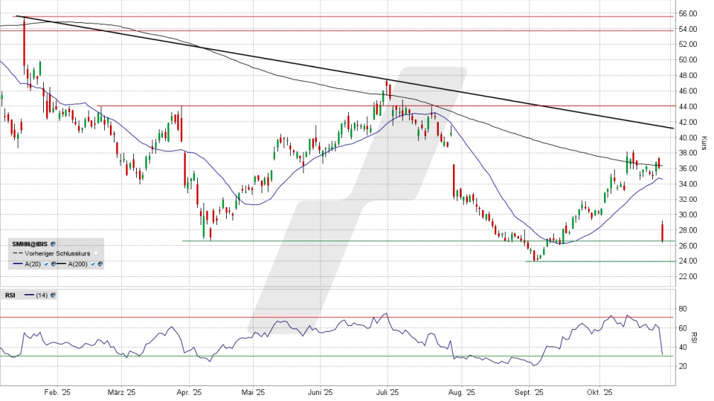Click the 20 value on RSI axis

coord(683,366)
